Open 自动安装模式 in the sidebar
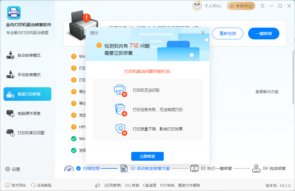 click(x=27, y=55)
